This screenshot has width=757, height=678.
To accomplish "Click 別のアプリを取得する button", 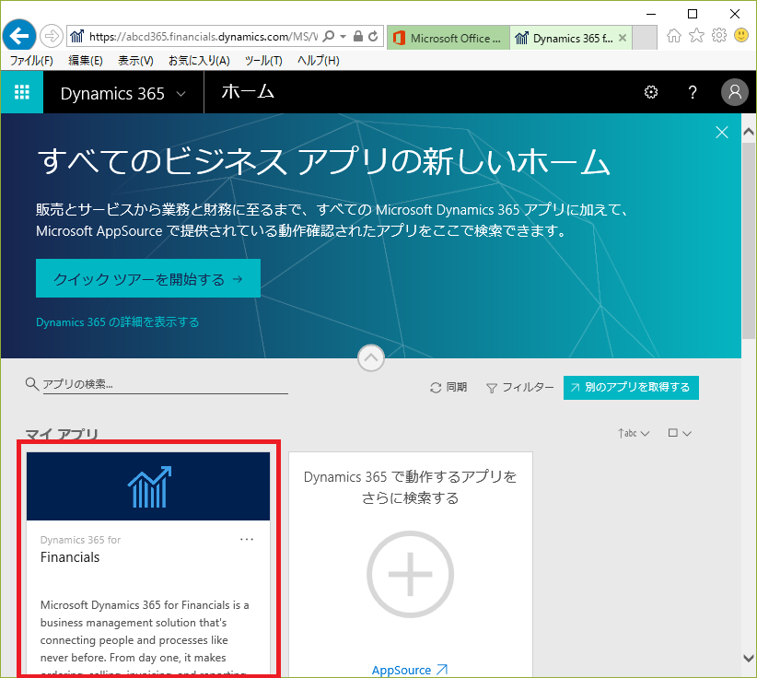I will click(x=631, y=387).
